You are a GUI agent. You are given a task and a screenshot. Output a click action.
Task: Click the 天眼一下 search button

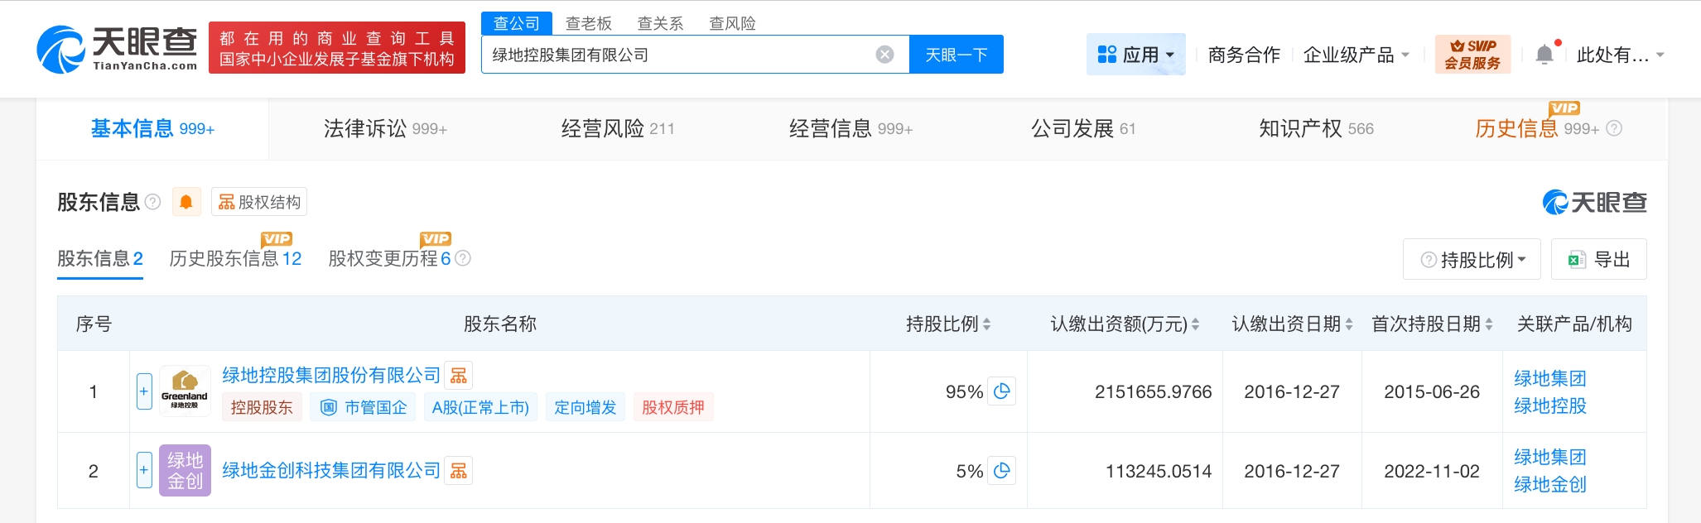pyautogui.click(x=956, y=55)
